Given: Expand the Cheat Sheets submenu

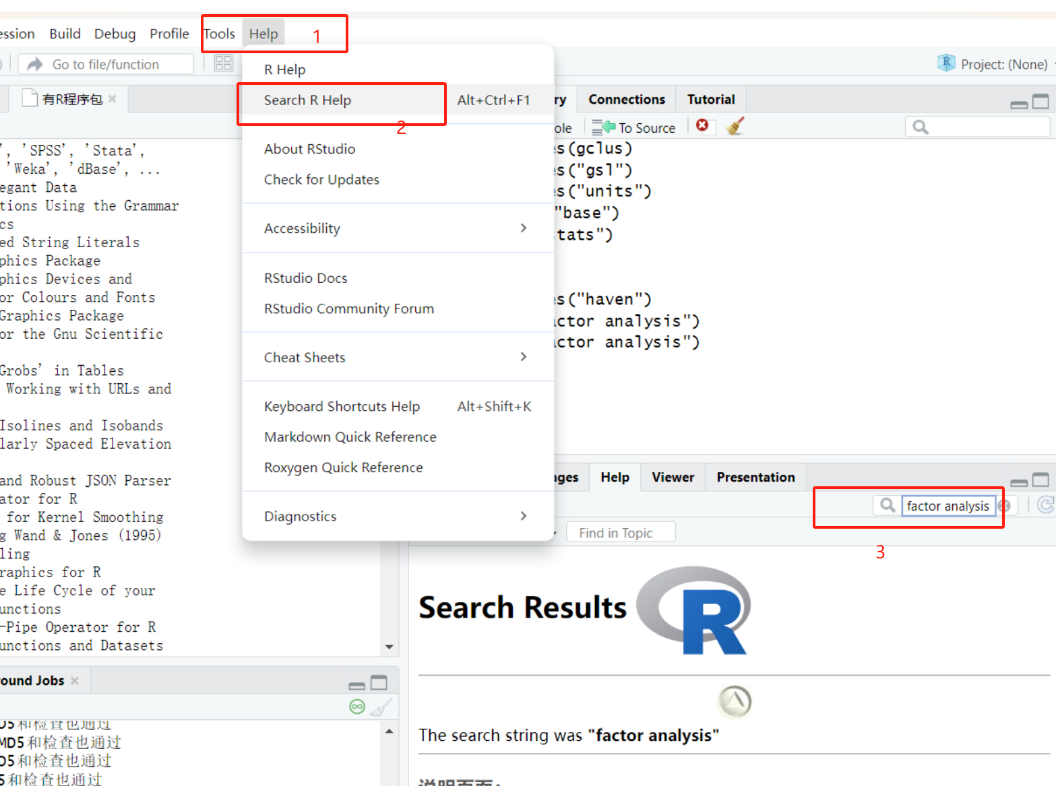Looking at the screenshot, I should [x=398, y=358].
